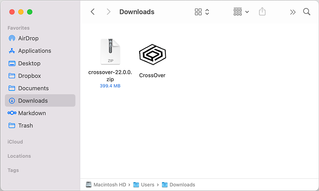The height and width of the screenshot is (191, 319).
Task: Open the Group By dropdown menu
Action: 241,12
